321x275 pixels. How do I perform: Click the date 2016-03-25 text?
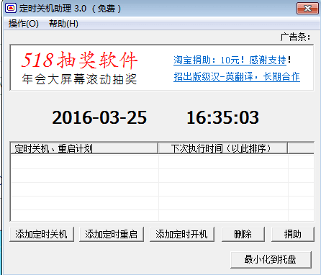point(99,117)
